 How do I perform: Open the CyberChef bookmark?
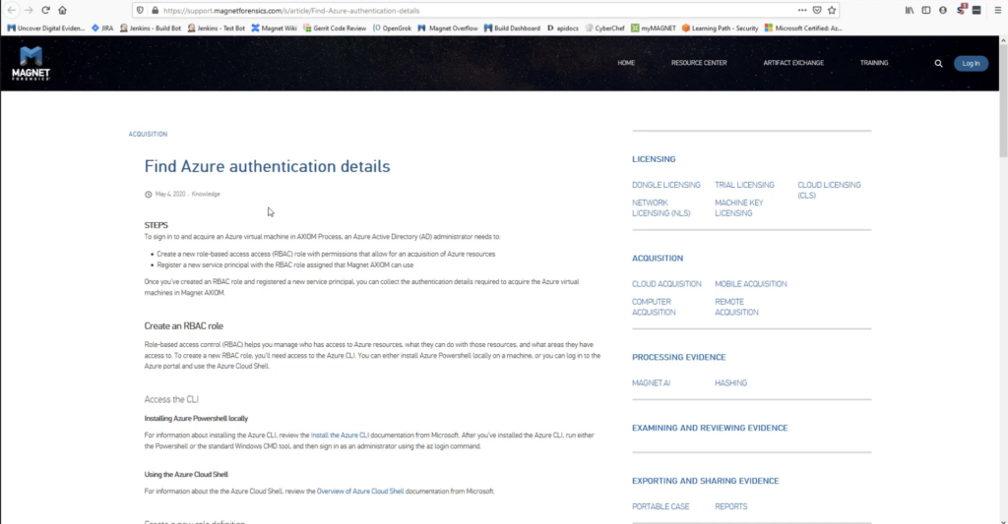[x=605, y=29]
